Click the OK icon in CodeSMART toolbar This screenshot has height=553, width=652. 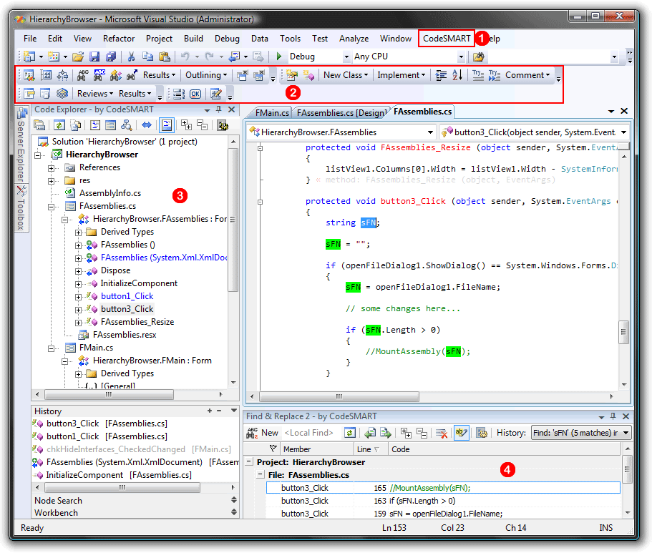[x=195, y=94]
